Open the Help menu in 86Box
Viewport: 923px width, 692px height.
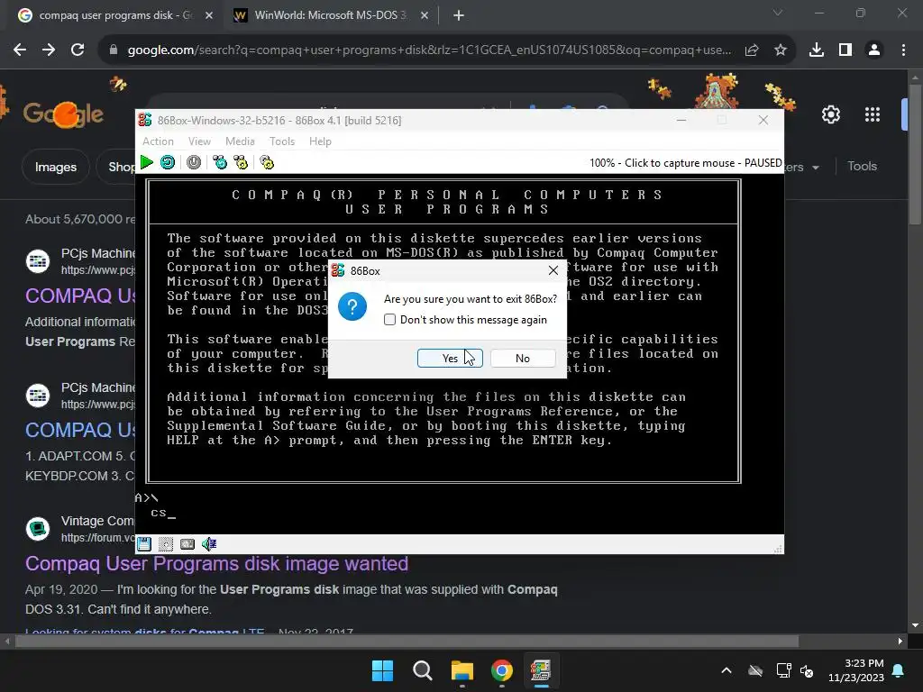320,141
